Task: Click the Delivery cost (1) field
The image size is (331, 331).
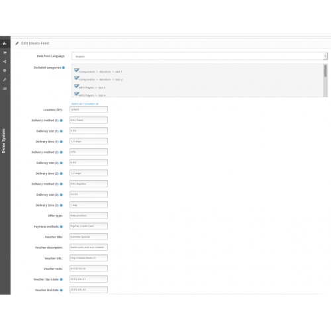Action: click(89, 130)
